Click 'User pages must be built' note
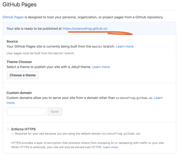 [x=41, y=53]
